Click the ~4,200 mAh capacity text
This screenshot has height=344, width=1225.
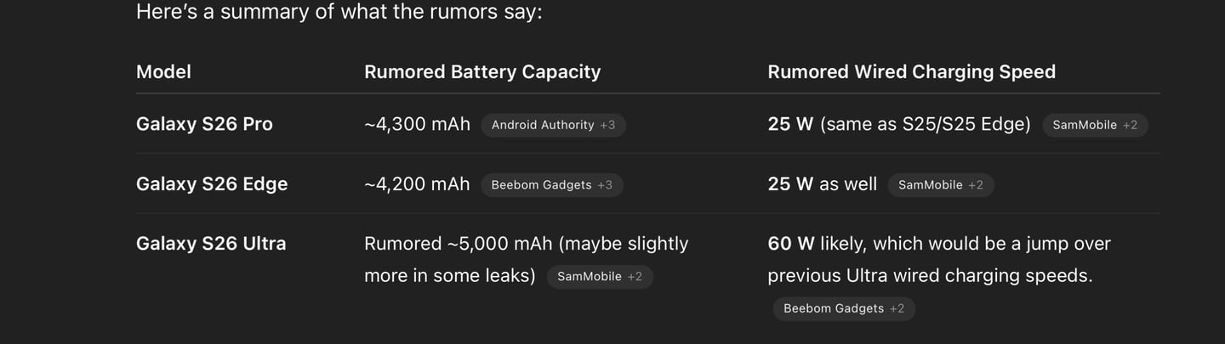pyautogui.click(x=417, y=184)
